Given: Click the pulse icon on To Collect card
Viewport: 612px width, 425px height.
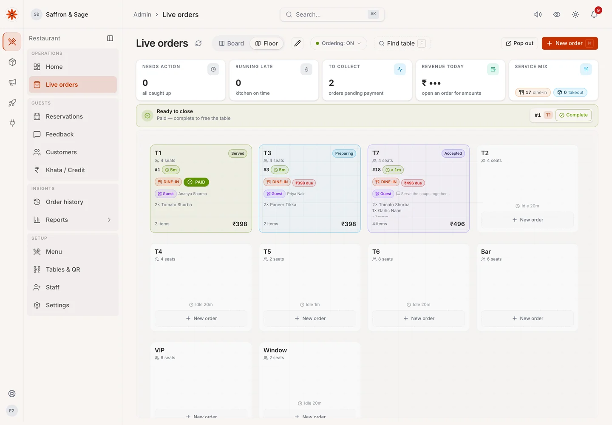Looking at the screenshot, I should click(x=400, y=69).
